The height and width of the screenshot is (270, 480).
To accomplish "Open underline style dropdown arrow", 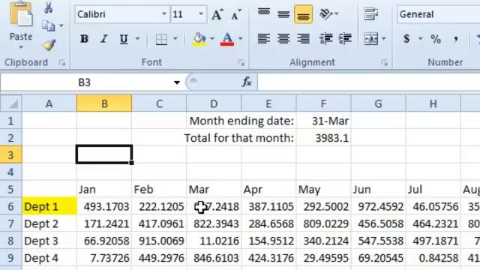I will (137, 39).
